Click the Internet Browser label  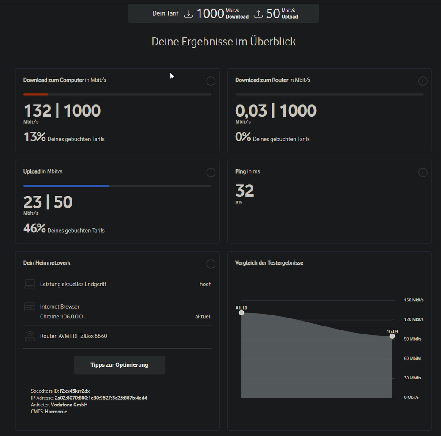(x=60, y=307)
